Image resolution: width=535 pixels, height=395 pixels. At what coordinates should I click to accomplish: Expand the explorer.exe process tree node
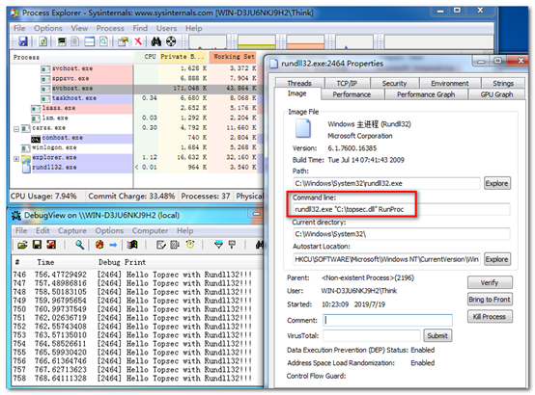point(16,159)
